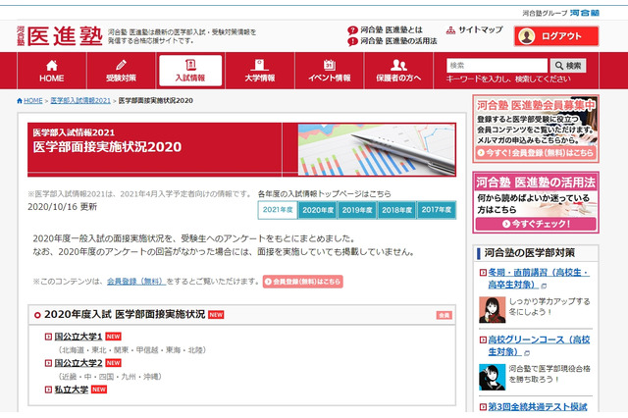Screen dimensions: 628x418
Task: Click the 今すぐチェック！ button
Action: (536, 224)
